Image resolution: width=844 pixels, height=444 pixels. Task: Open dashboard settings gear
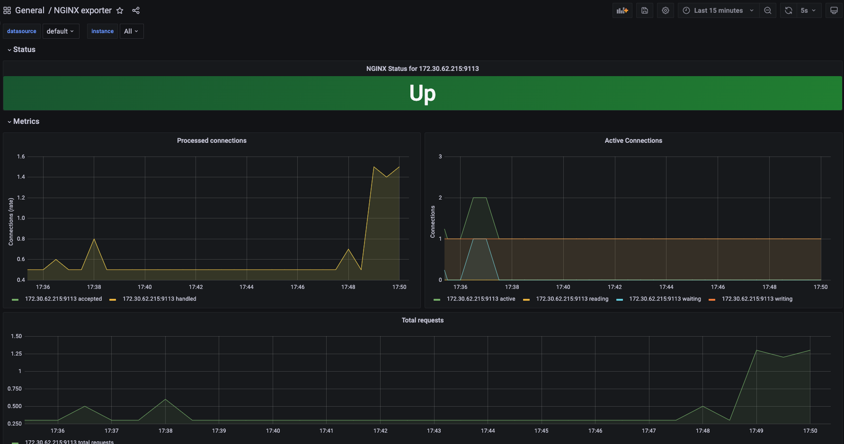666,10
